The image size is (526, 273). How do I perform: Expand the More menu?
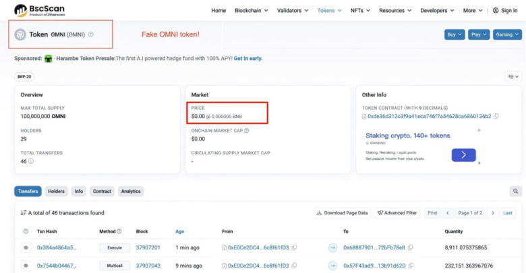473,10
